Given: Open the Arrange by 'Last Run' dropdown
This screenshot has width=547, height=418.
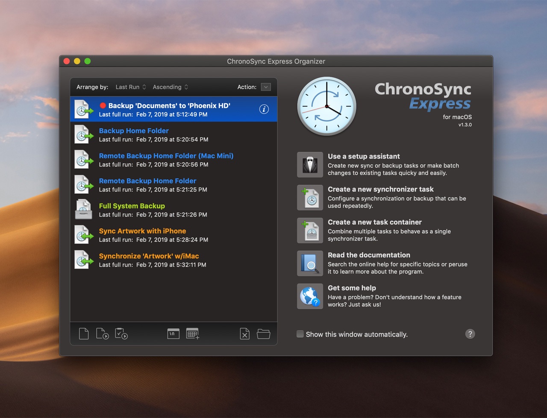Looking at the screenshot, I should (131, 87).
